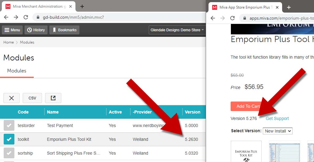Close the Miva App Store Emporium Plus tab

pyautogui.click(x=277, y=7)
